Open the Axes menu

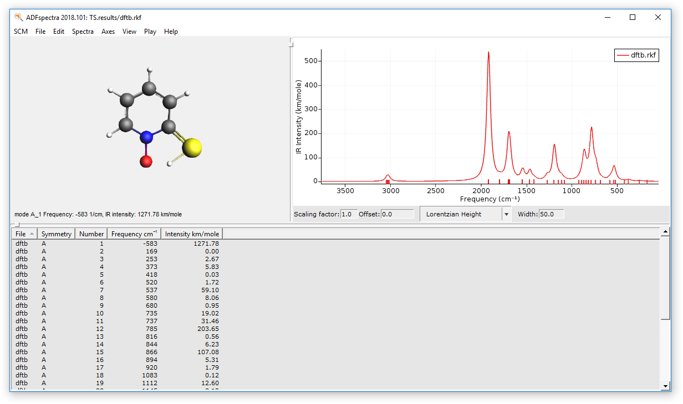point(108,32)
